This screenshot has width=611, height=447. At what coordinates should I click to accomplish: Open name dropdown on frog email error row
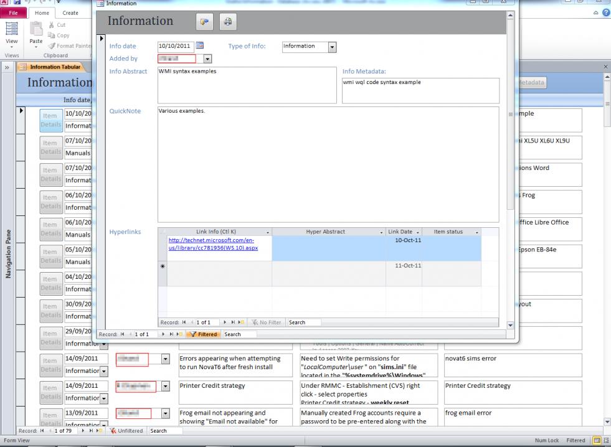pos(165,413)
